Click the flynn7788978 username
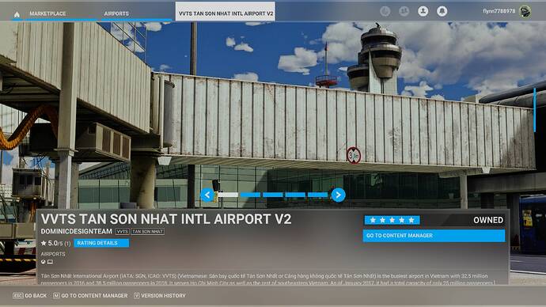The height and width of the screenshot is (307, 546). click(x=499, y=11)
